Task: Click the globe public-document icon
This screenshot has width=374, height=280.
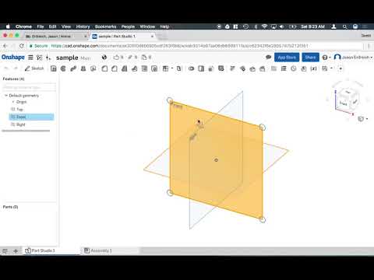Action: [x=104, y=58]
